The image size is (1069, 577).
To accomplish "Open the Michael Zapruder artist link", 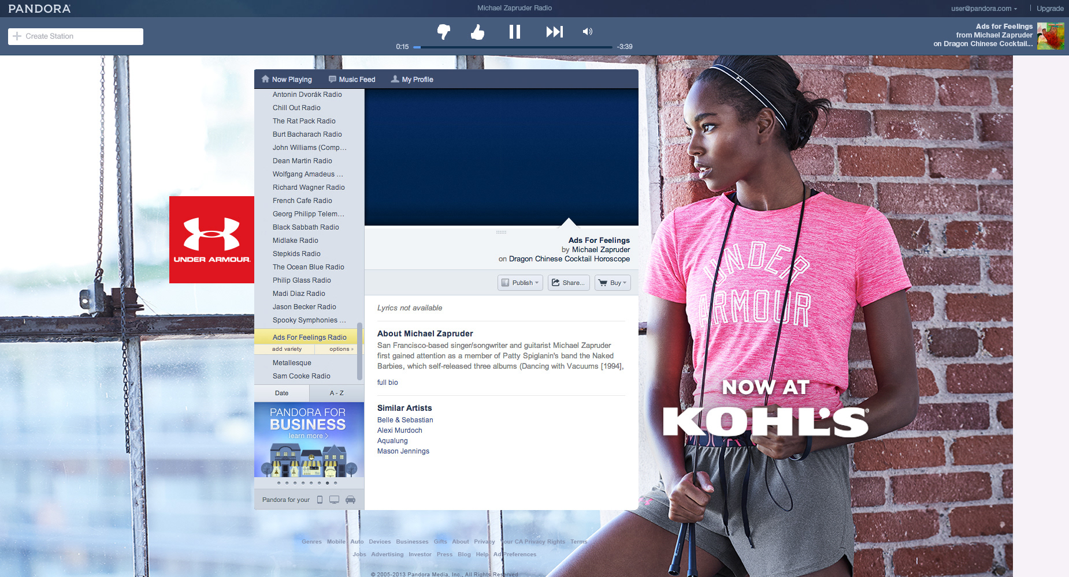I will 601,250.
